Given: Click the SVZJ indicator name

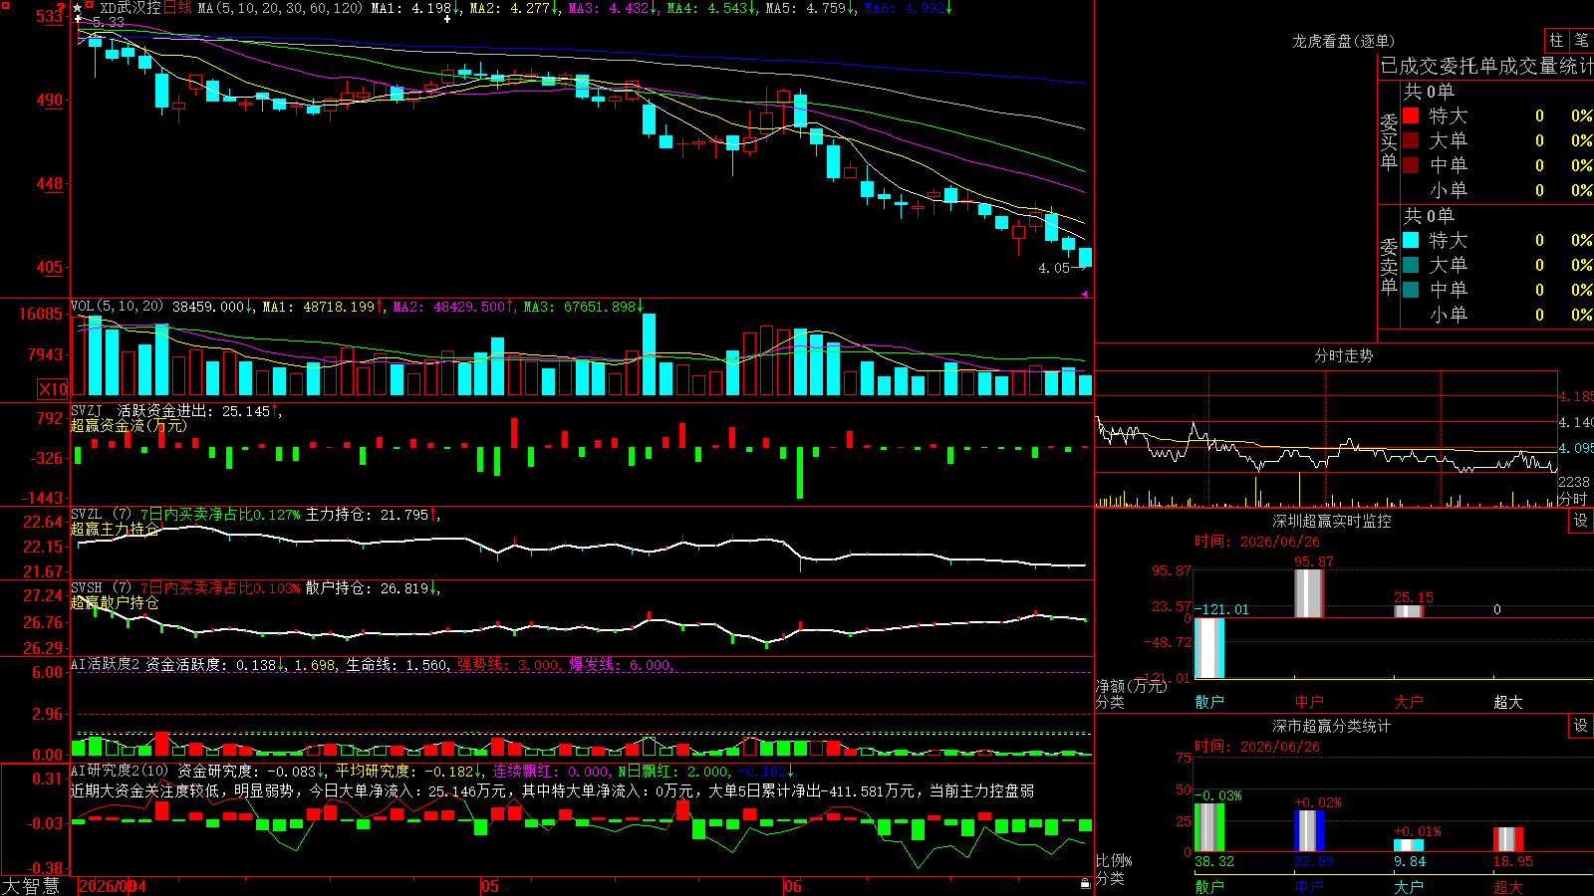Looking at the screenshot, I should tap(86, 410).
